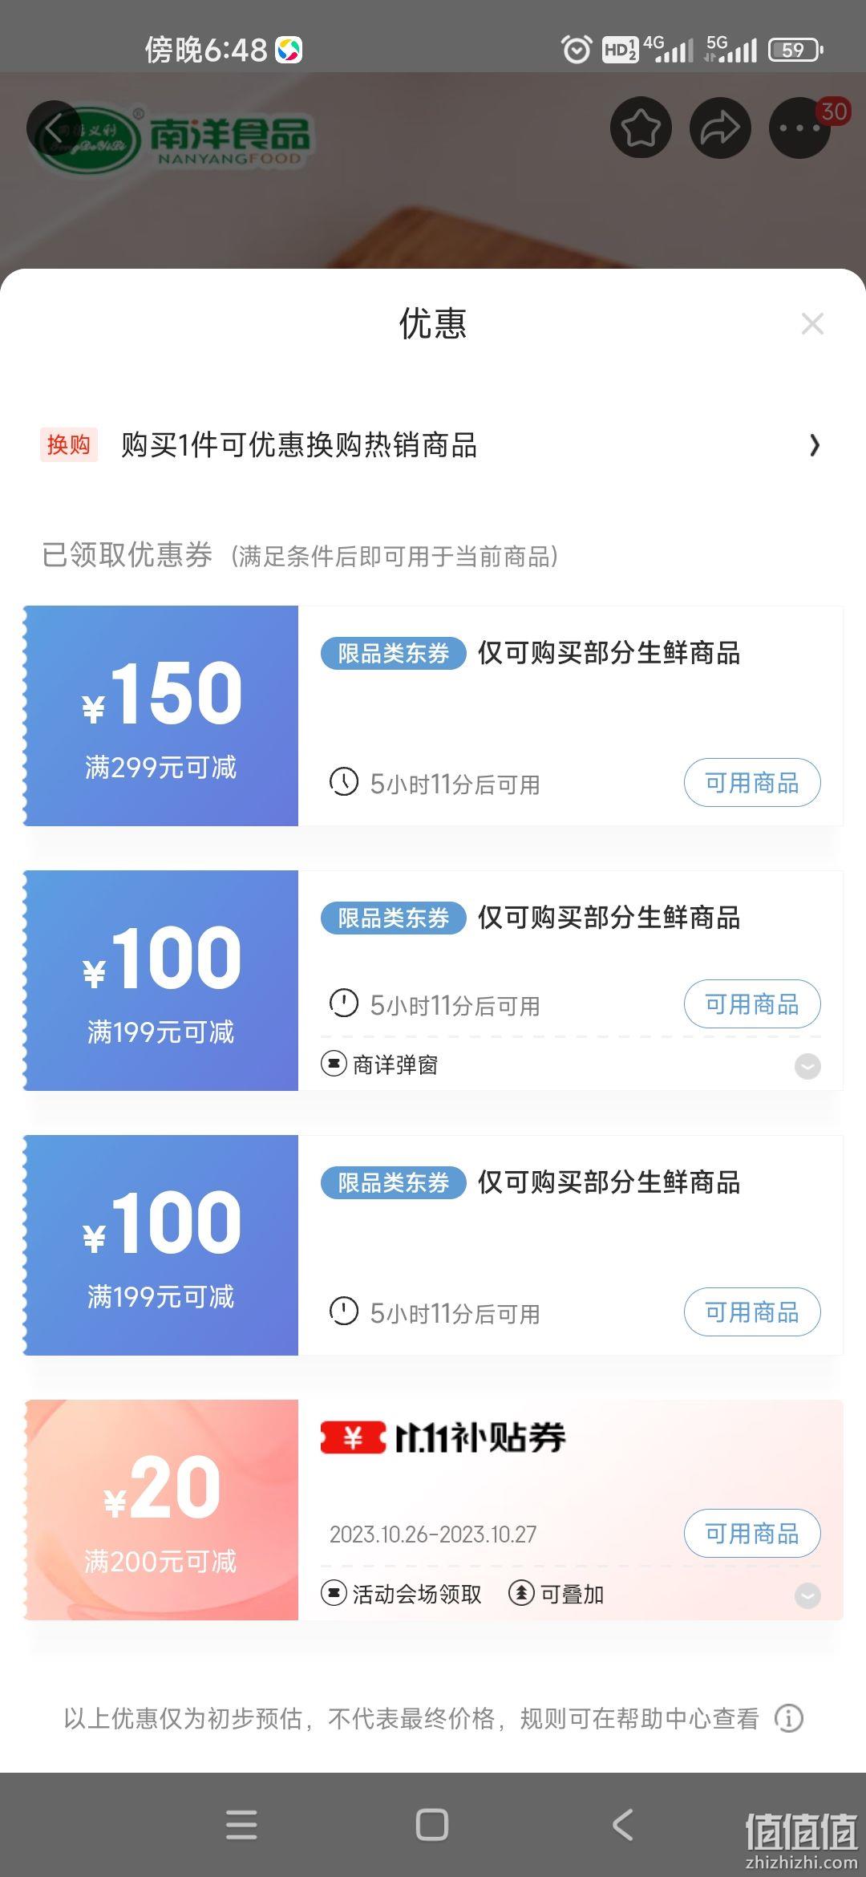The width and height of the screenshot is (866, 1877).
Task: Tap the Android recent apps menu icon
Action: [241, 1825]
